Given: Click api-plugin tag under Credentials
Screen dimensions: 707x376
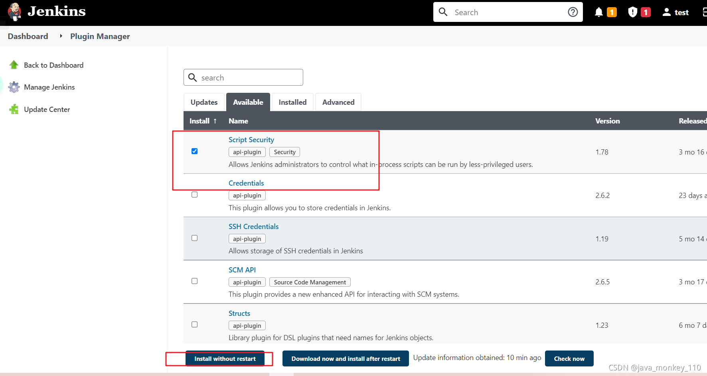Looking at the screenshot, I should point(247,196).
